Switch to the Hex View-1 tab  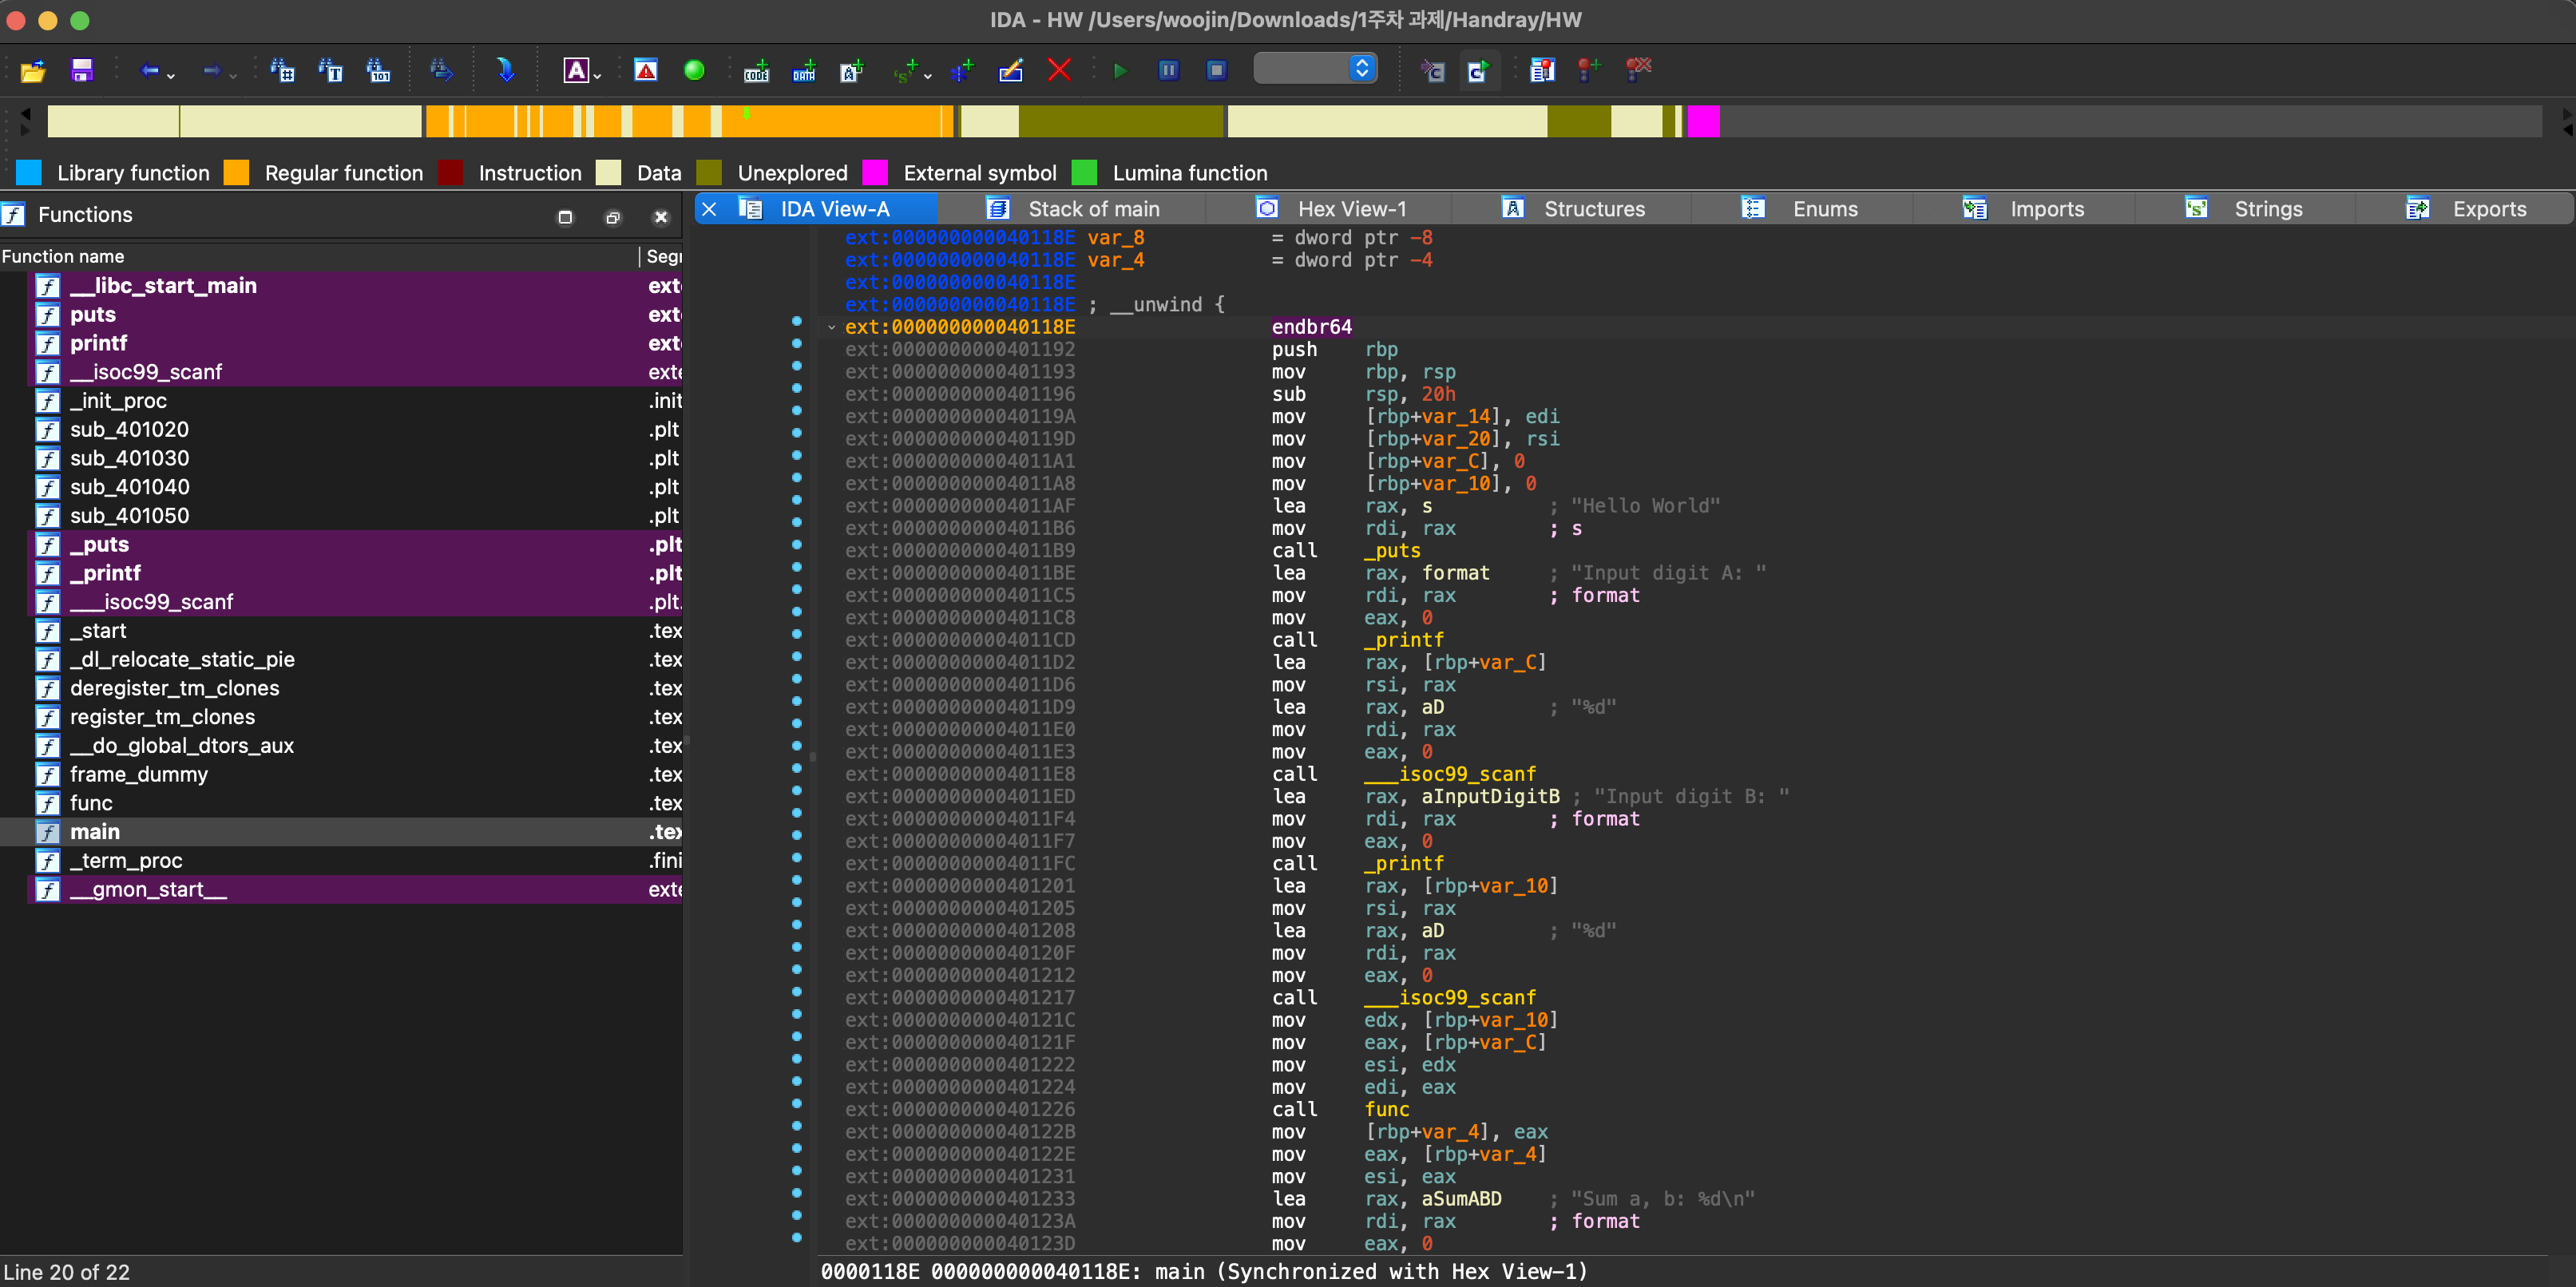point(1350,209)
